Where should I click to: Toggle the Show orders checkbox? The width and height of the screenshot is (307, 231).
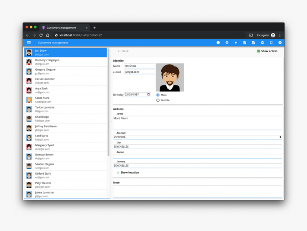[258, 51]
